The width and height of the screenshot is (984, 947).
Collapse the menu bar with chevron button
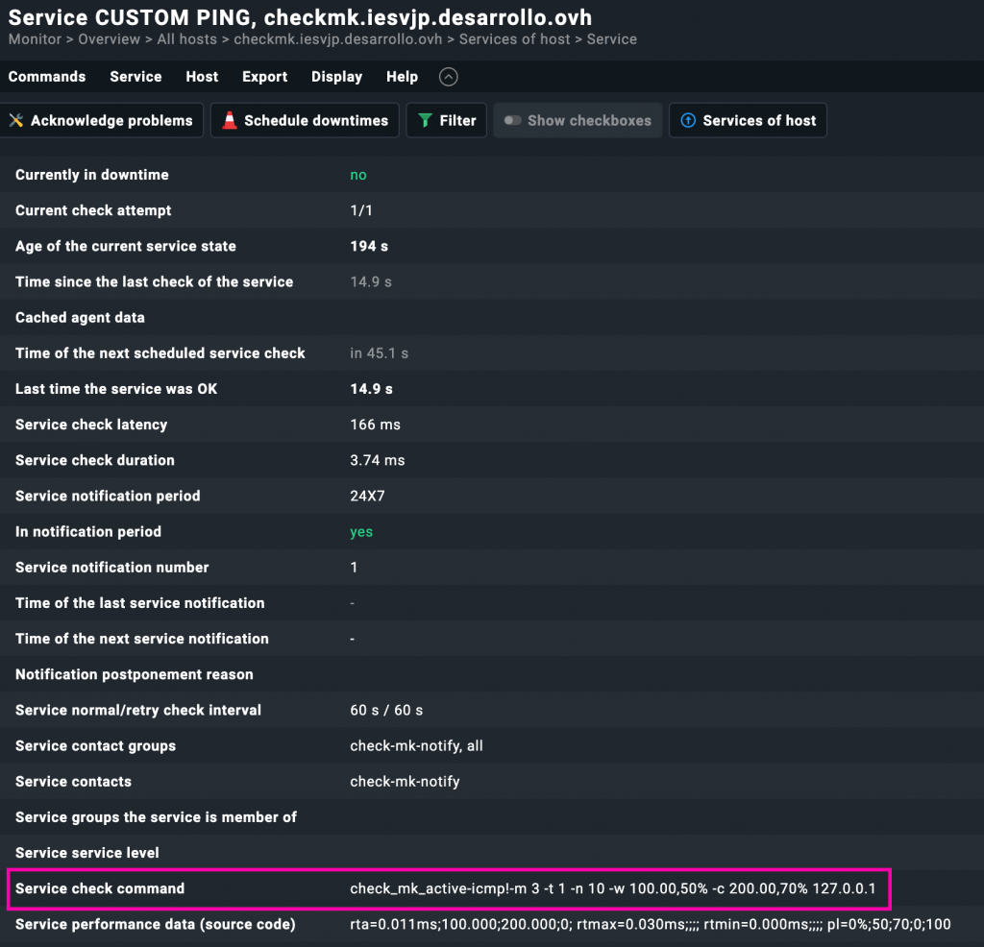pyautogui.click(x=448, y=78)
